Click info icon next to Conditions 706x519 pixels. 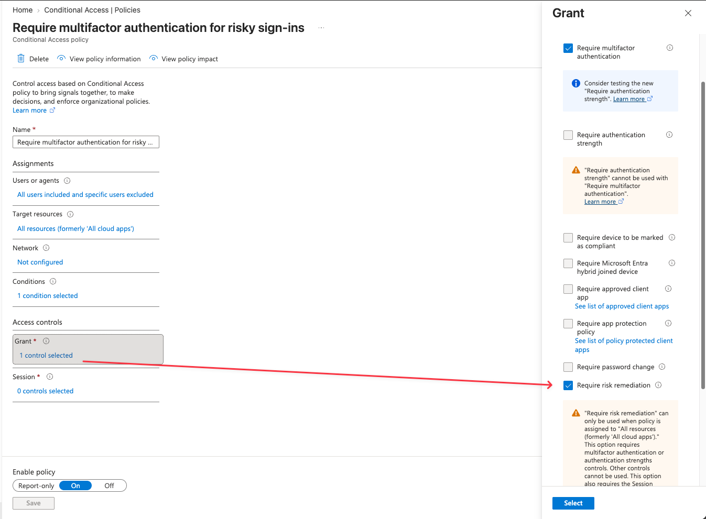53,281
